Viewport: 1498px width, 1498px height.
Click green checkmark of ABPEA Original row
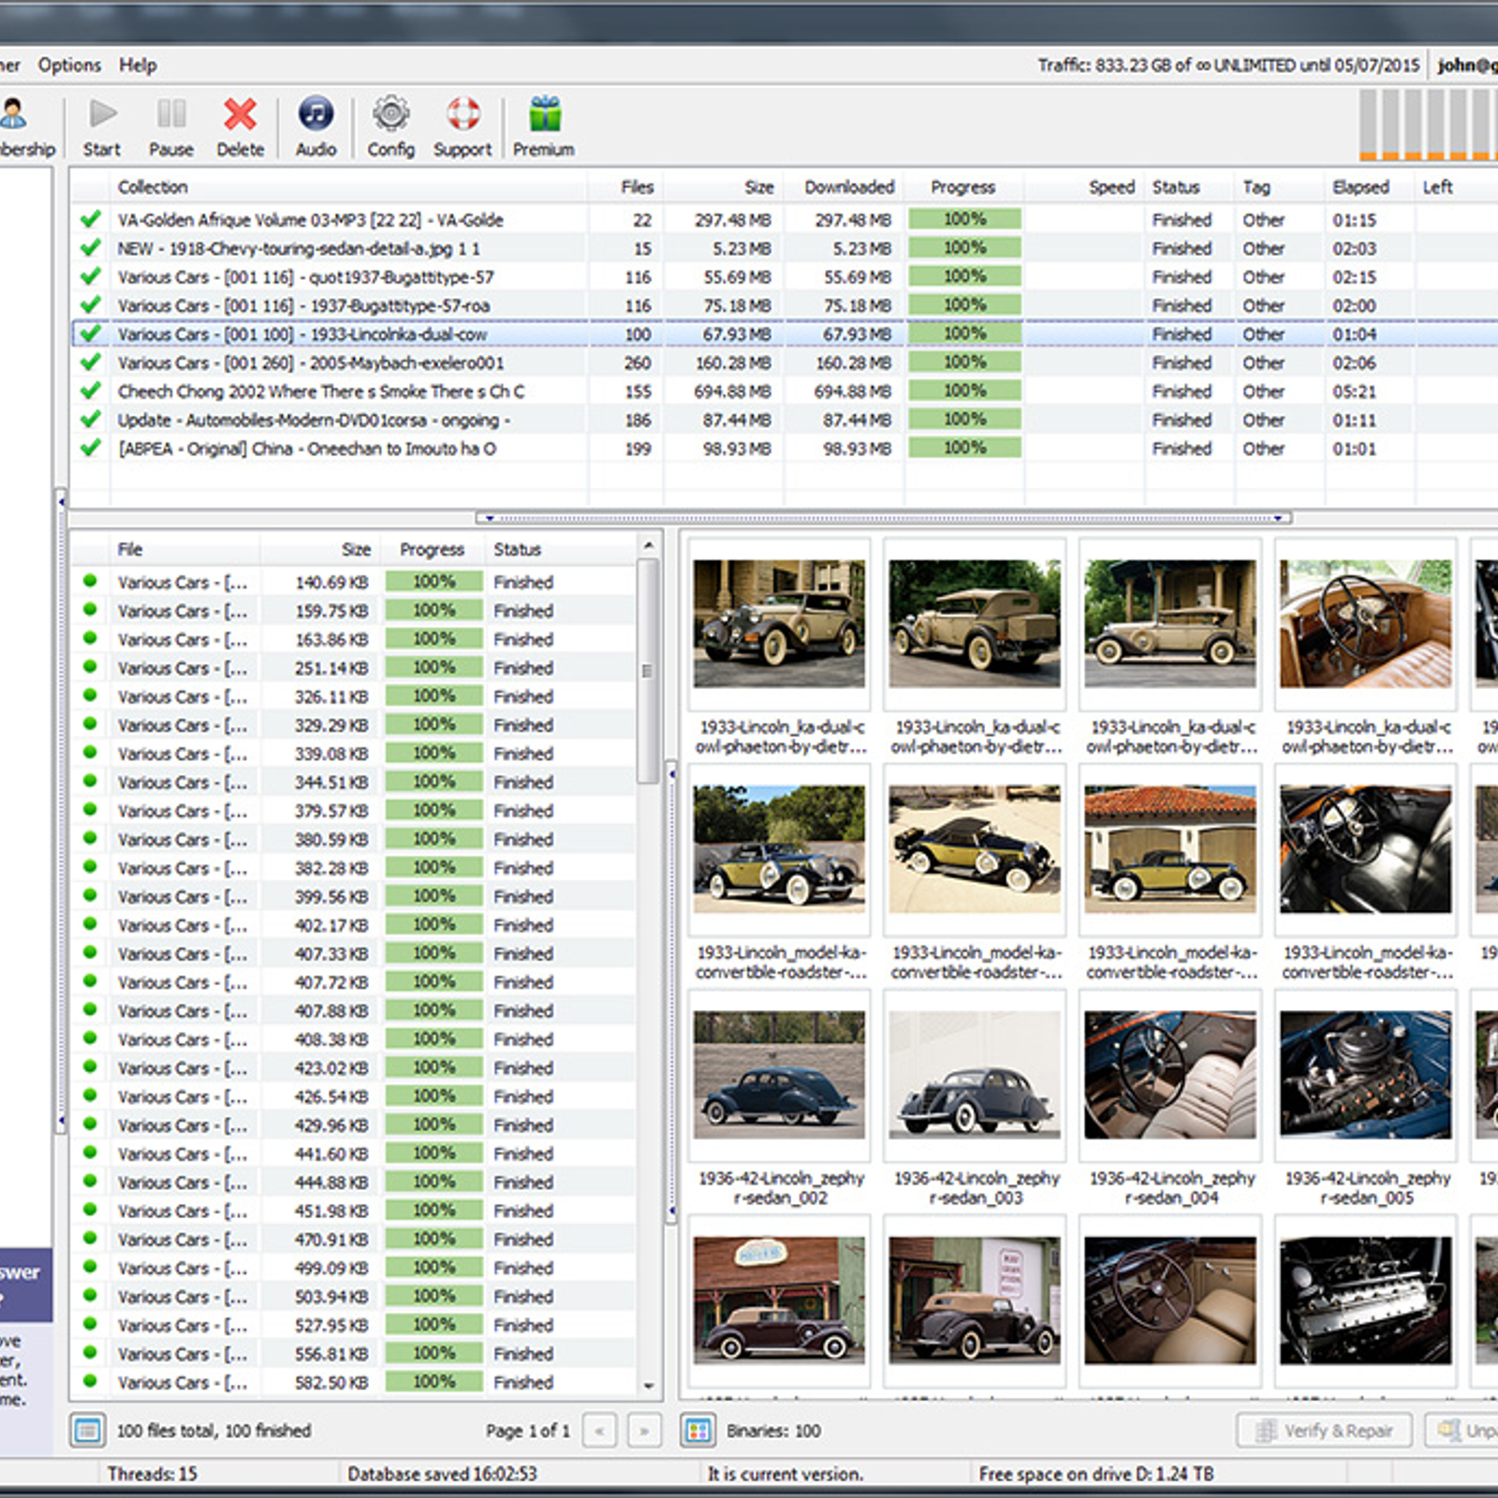click(x=91, y=448)
